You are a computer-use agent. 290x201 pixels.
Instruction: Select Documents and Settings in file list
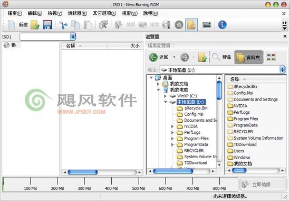click(253, 99)
